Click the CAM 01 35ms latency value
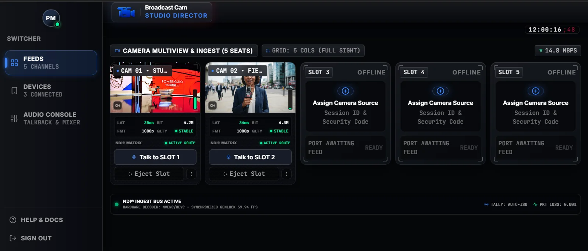The height and width of the screenshot is (251, 588). [x=149, y=123]
